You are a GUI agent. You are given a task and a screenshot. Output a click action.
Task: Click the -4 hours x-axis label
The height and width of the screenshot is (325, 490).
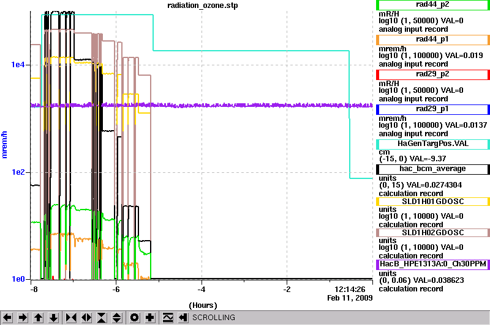pyautogui.click(x=202, y=290)
